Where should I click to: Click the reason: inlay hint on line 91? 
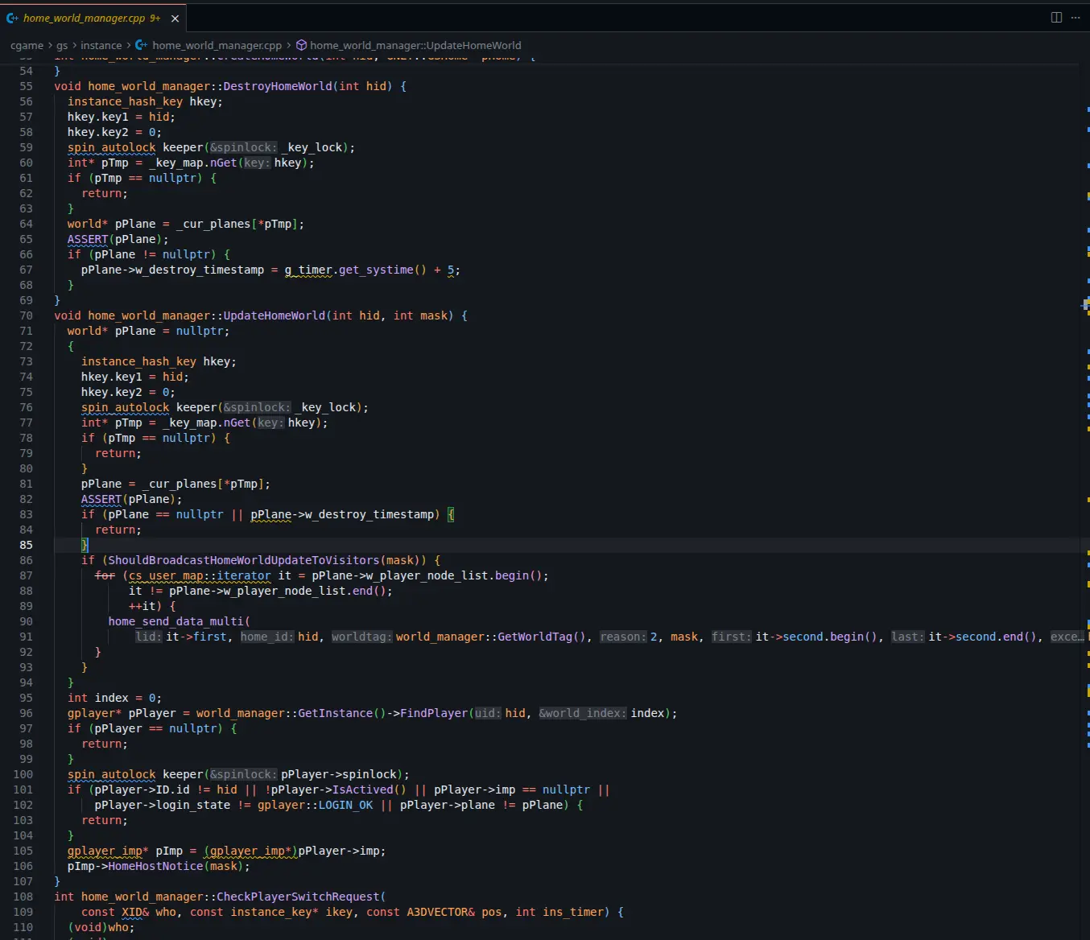tap(624, 637)
